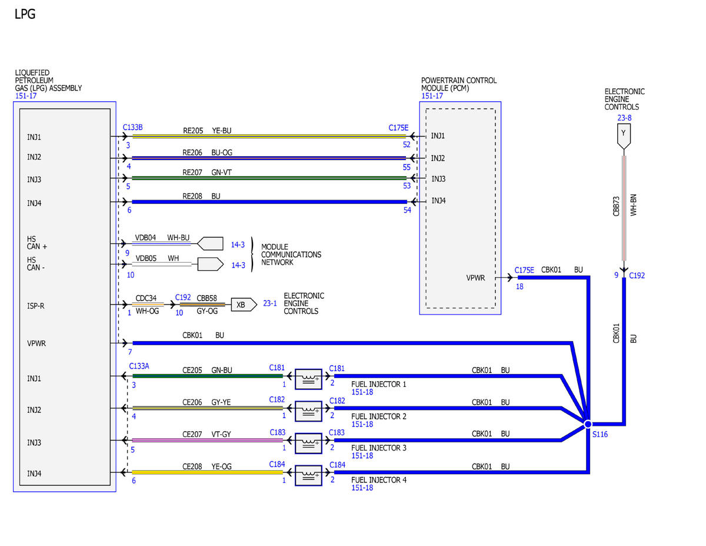Click the RE208 BU blue wire

tap(269, 201)
